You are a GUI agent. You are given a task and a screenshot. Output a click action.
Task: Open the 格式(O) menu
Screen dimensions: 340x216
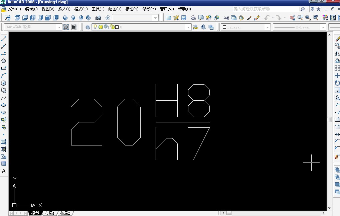click(x=81, y=9)
